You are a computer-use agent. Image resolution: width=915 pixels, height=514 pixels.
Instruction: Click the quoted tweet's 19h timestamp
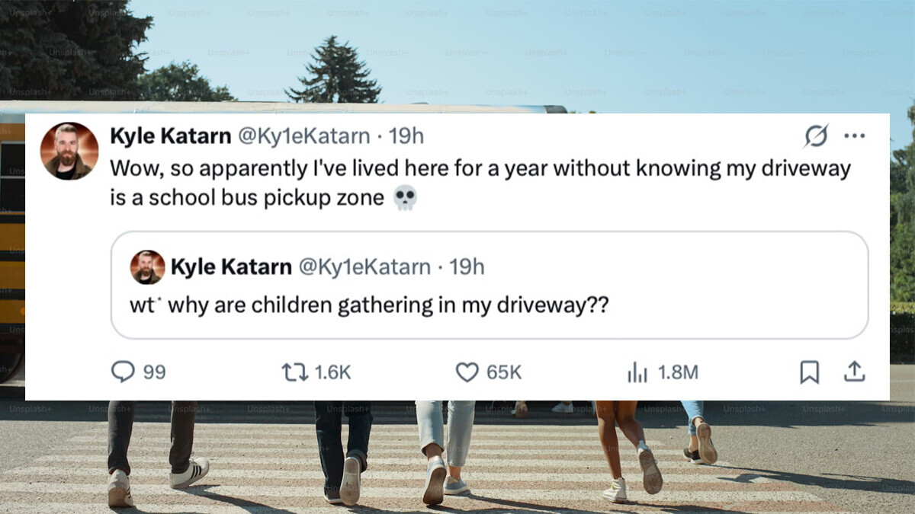[467, 267]
